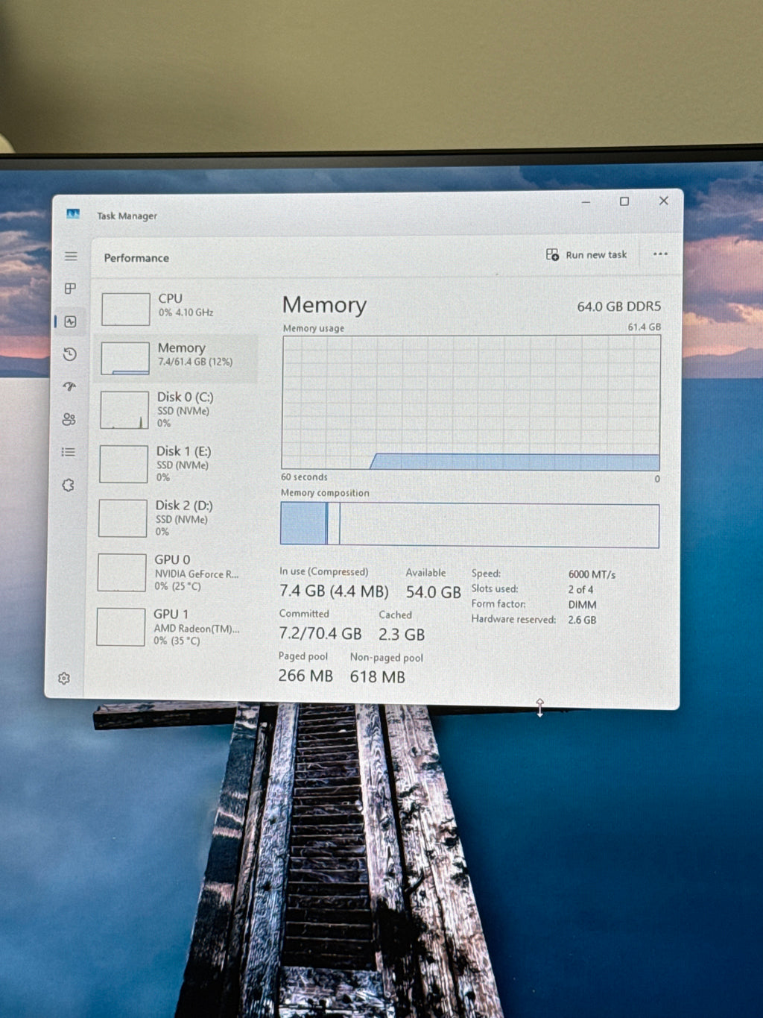The width and height of the screenshot is (763, 1018).
Task: Select the Memory performance item
Action: pos(178,358)
